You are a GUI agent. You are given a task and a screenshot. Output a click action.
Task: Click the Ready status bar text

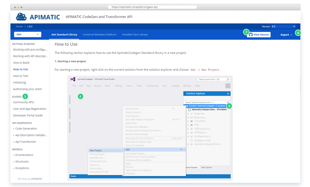[73, 176]
